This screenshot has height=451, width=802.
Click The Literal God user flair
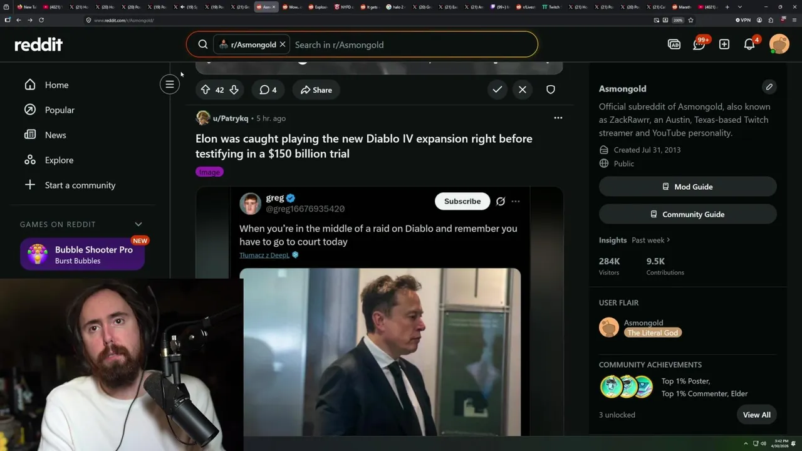coord(653,333)
